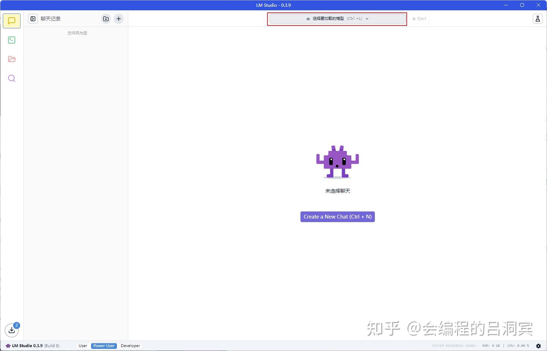Click Create a New Chat button
547x351 pixels.
pyautogui.click(x=337, y=217)
